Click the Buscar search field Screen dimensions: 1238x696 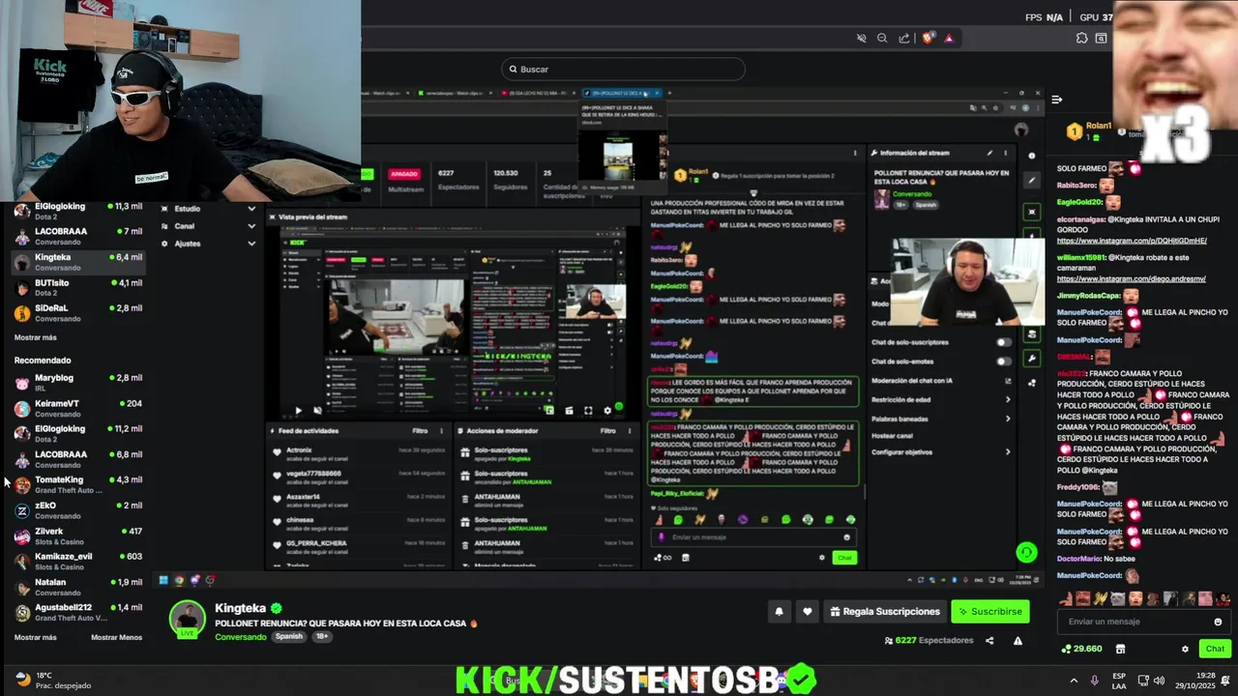(624, 69)
